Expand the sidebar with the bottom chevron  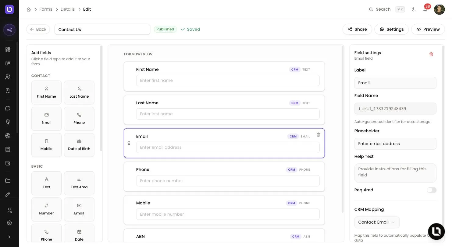coord(9,237)
